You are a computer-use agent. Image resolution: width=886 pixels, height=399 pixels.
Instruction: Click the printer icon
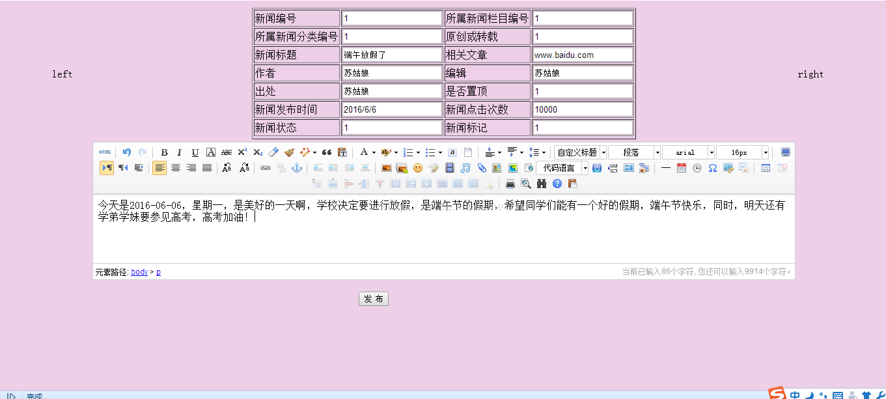510,184
